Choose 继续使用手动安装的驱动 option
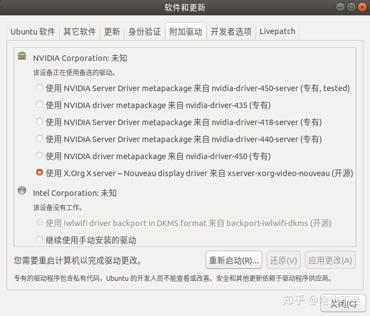Screen dimensions: 370x316 point(40,239)
